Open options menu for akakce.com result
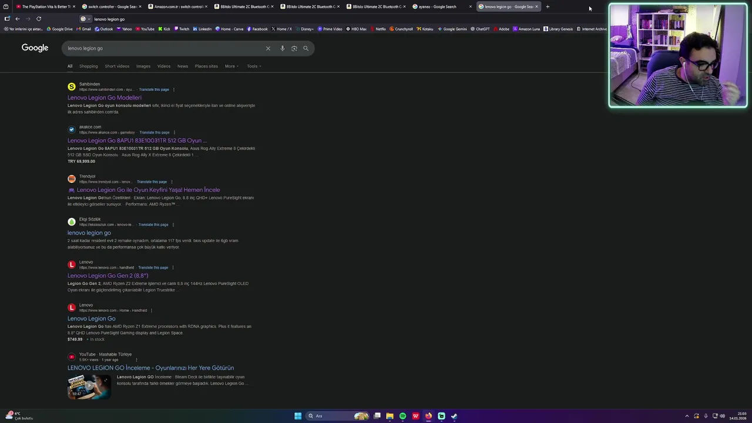This screenshot has width=752, height=423. click(x=174, y=133)
